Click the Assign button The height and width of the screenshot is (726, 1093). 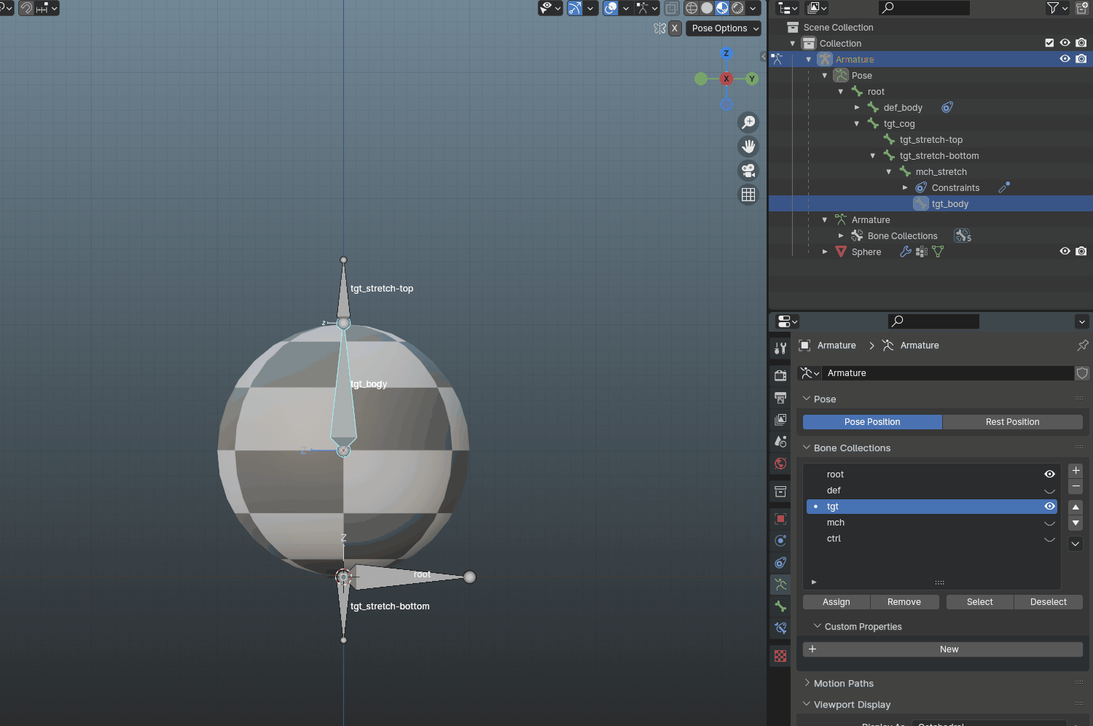tap(836, 602)
